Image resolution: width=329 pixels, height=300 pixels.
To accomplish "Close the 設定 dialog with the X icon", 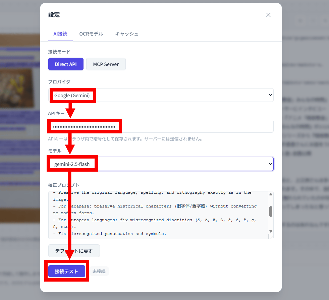I will pos(268,15).
